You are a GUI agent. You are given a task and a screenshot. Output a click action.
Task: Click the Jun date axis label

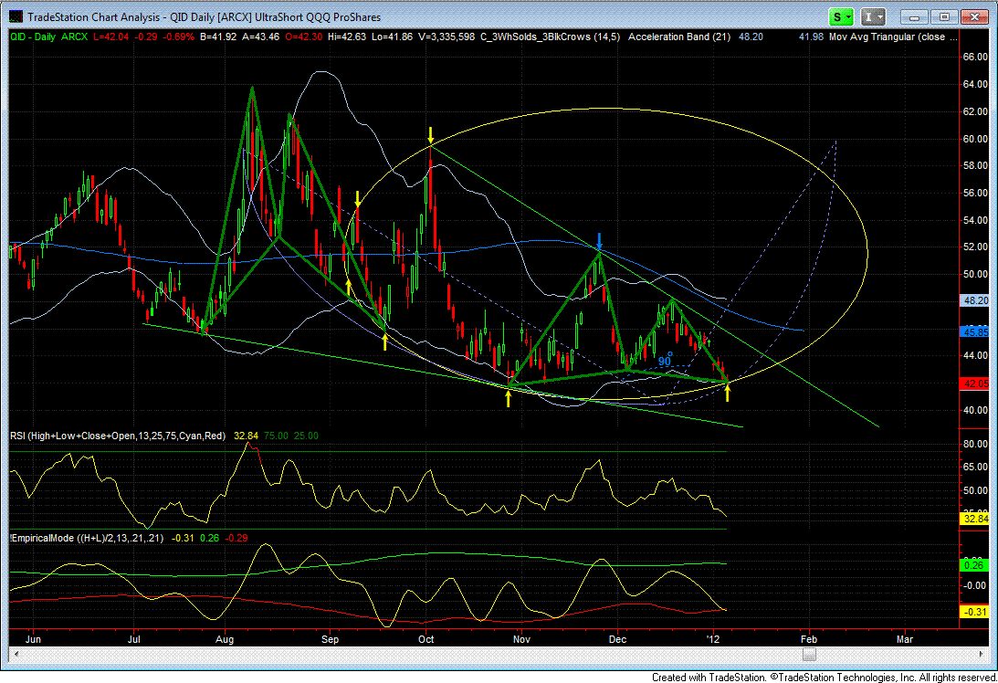[x=33, y=639]
